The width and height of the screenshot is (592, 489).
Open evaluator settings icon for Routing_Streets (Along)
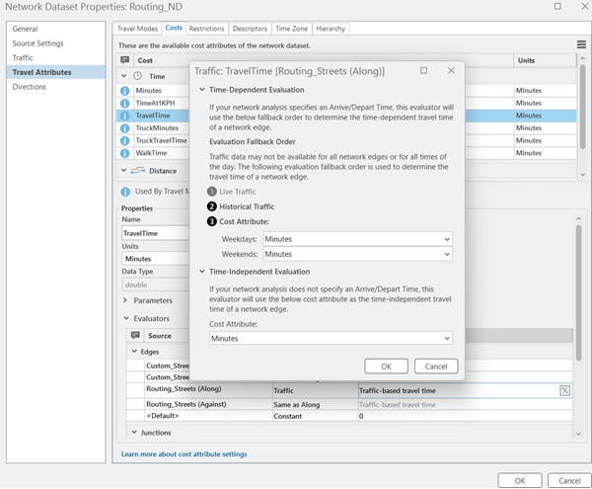[x=564, y=390]
